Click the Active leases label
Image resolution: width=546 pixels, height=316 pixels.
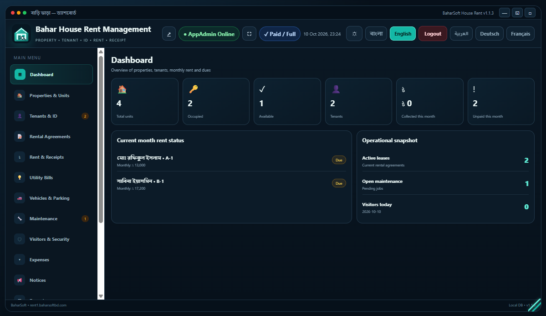pyautogui.click(x=376, y=158)
